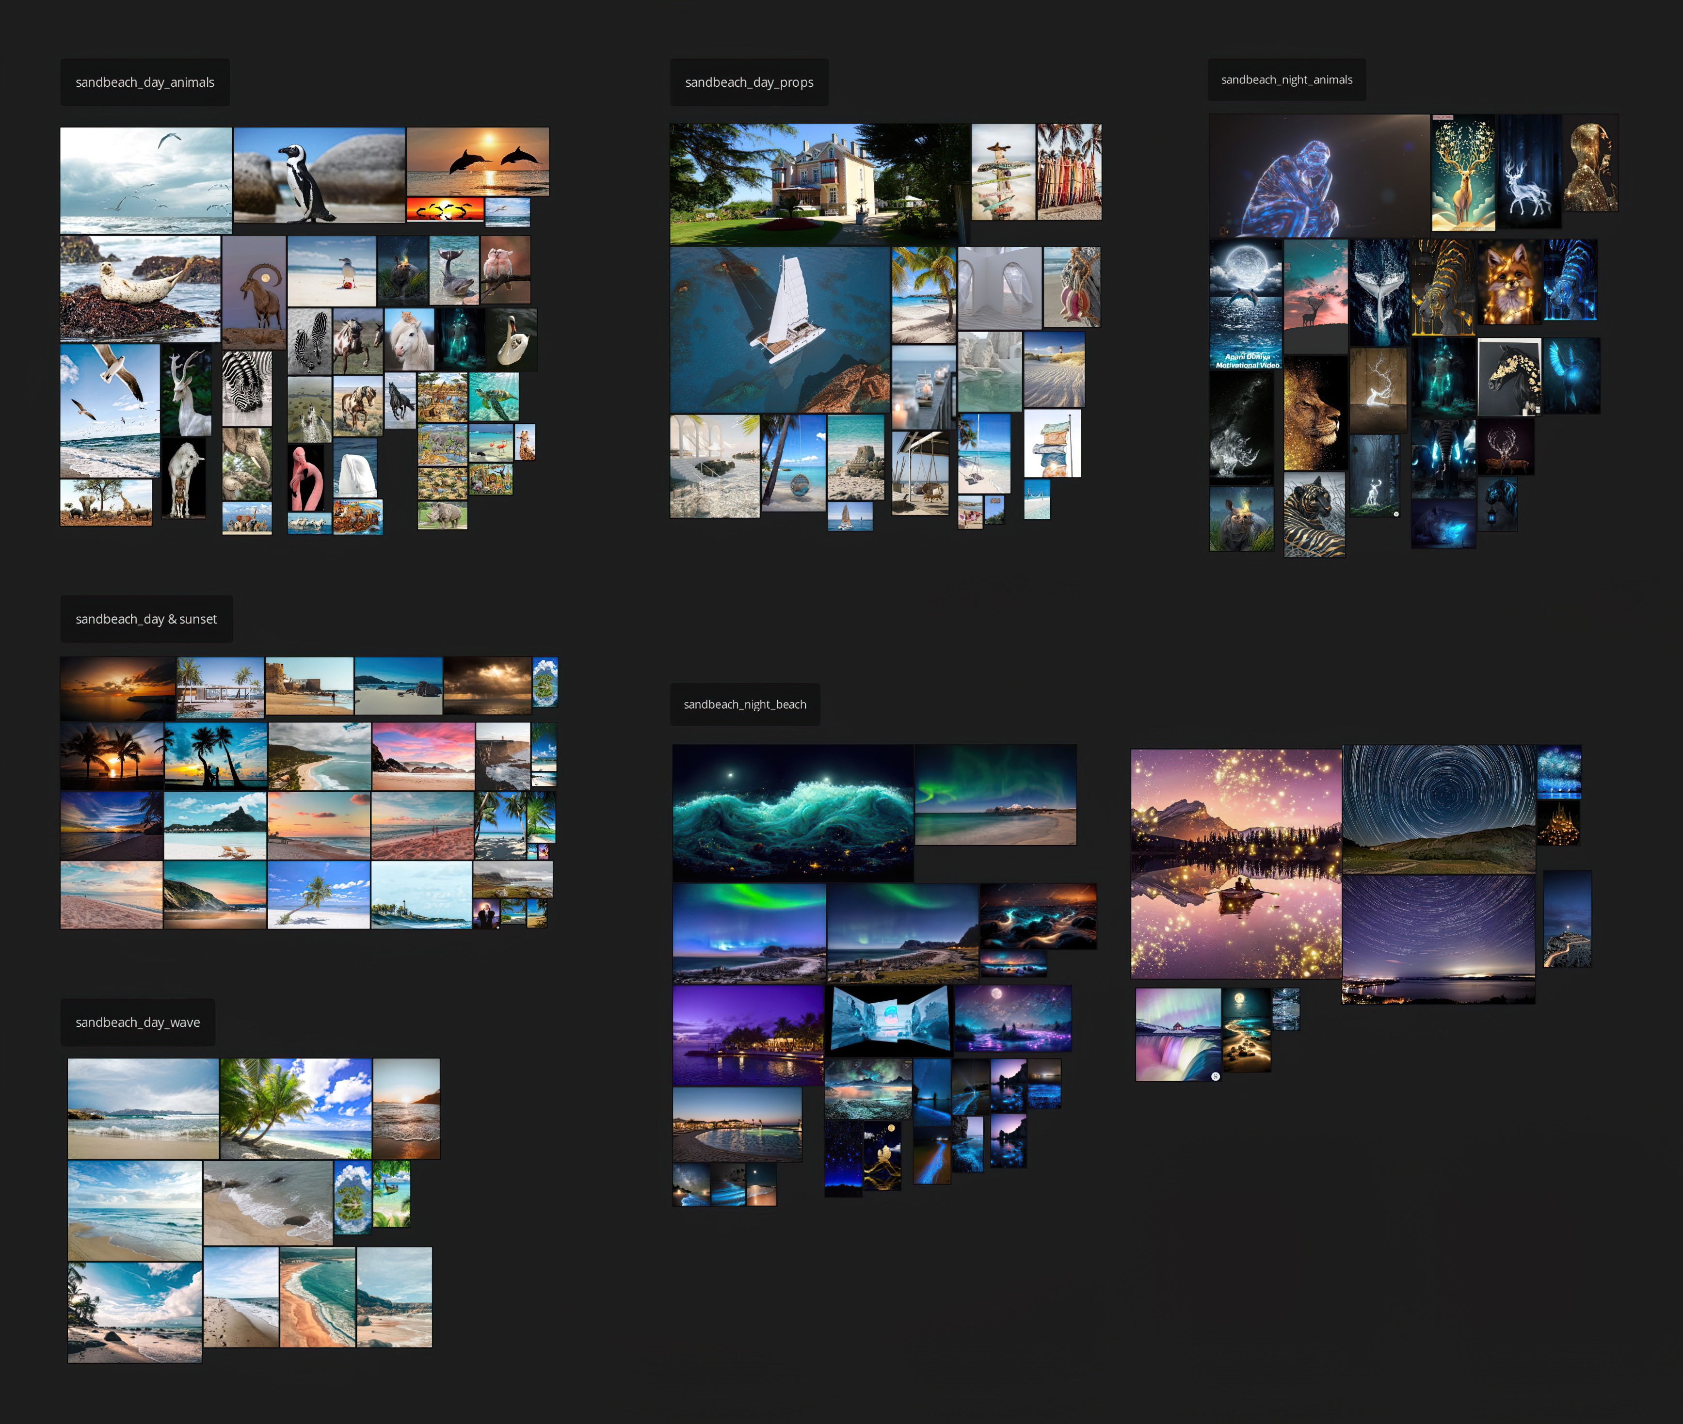Select the dolphins jumping at sunset image
Screen dimensions: 1683x1424
(x=477, y=161)
